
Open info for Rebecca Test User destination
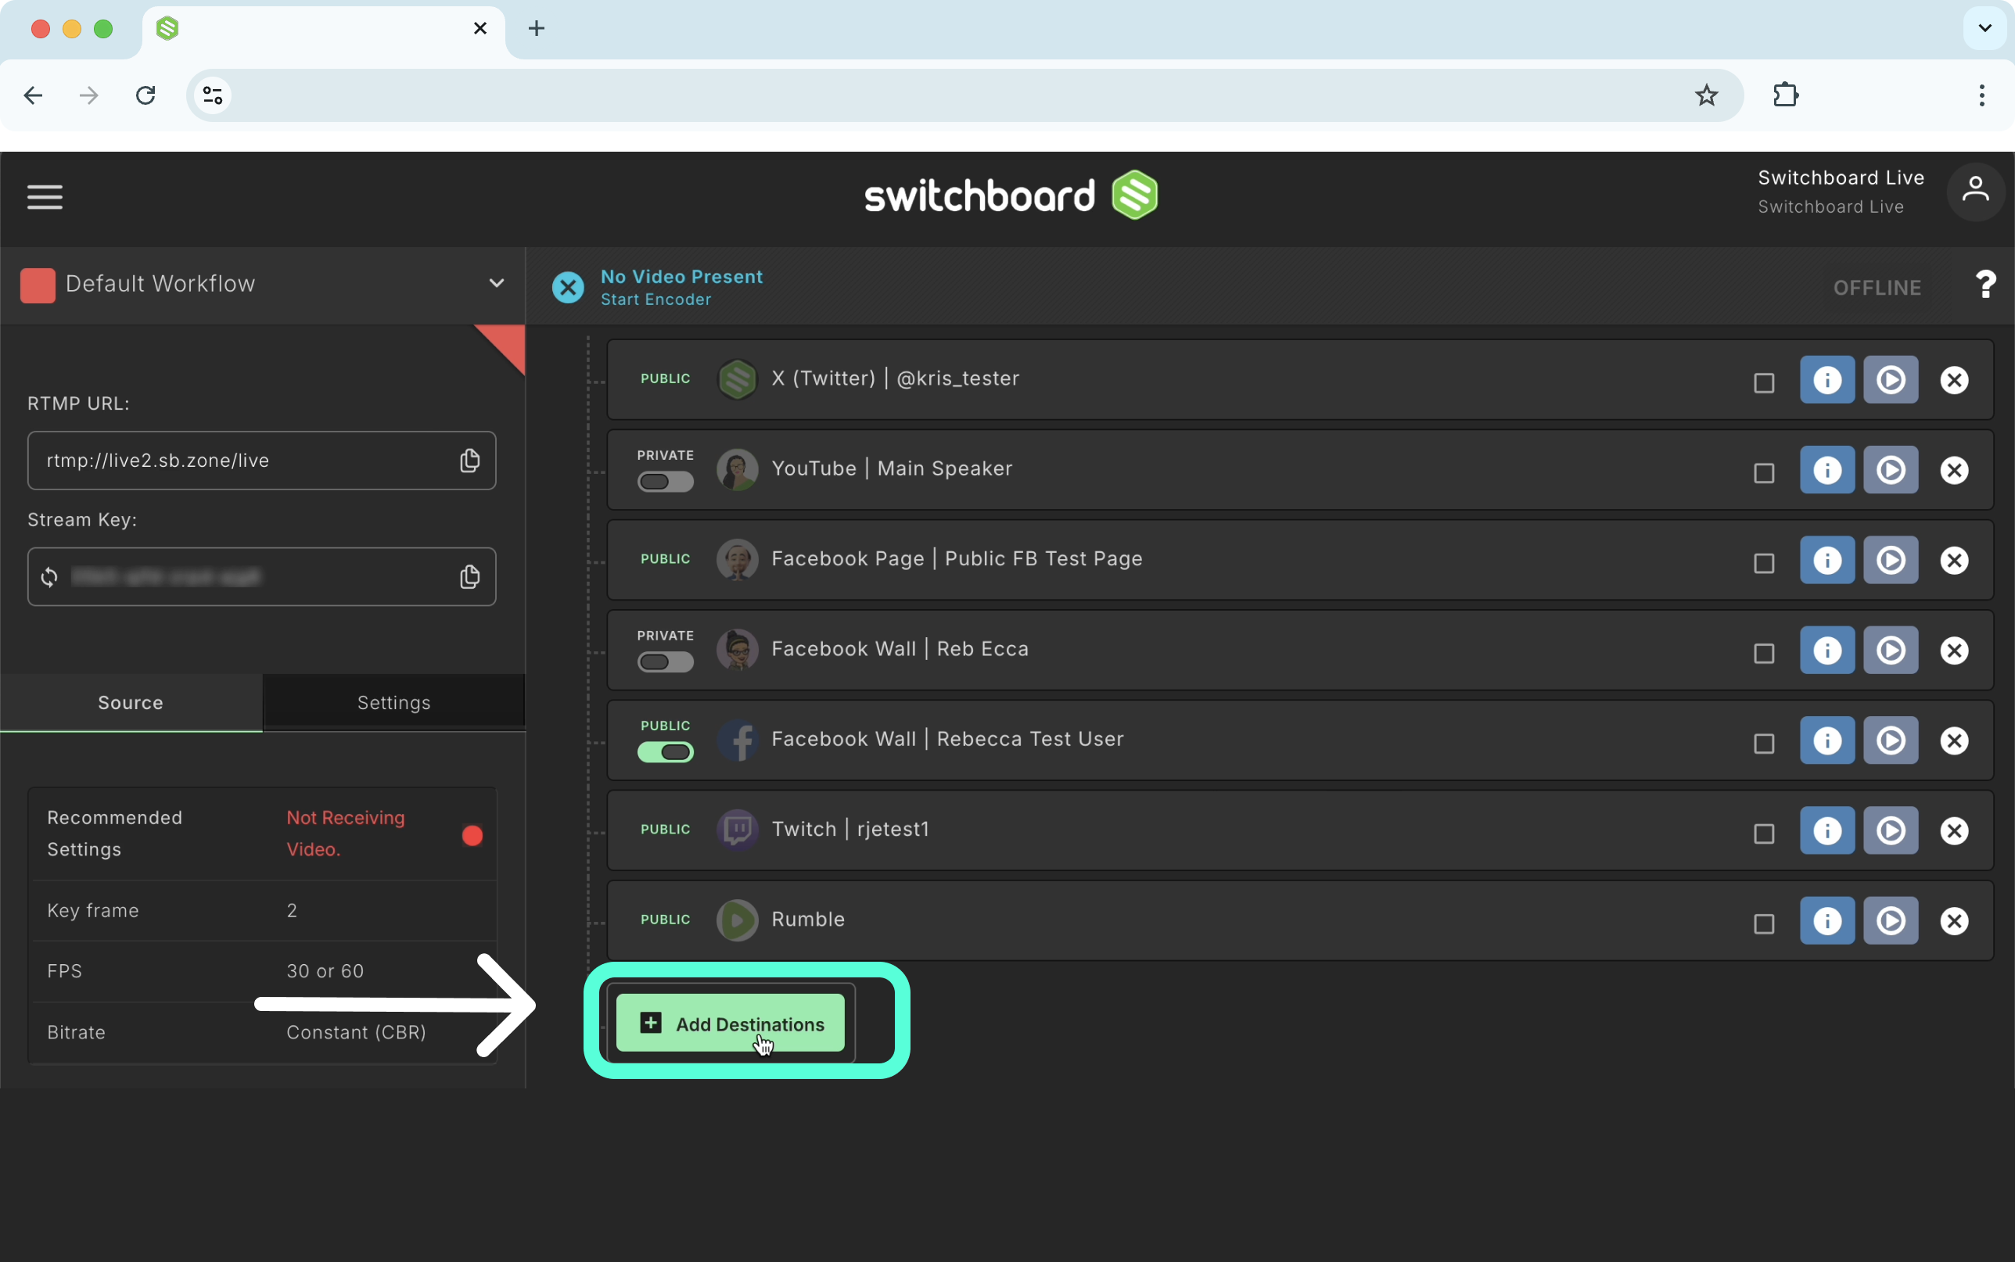coord(1827,740)
